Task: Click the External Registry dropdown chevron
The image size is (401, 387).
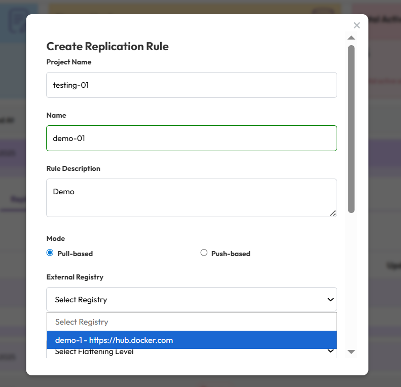Action: (331, 300)
